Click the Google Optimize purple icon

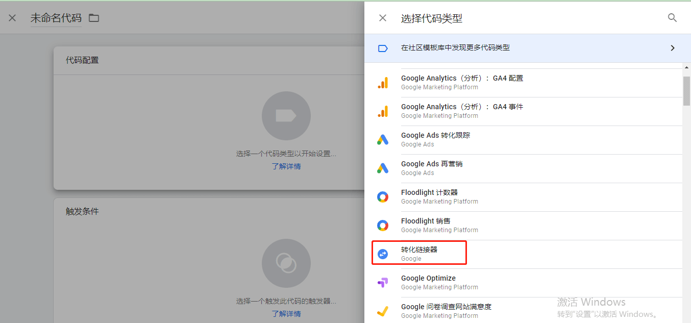pyautogui.click(x=383, y=283)
